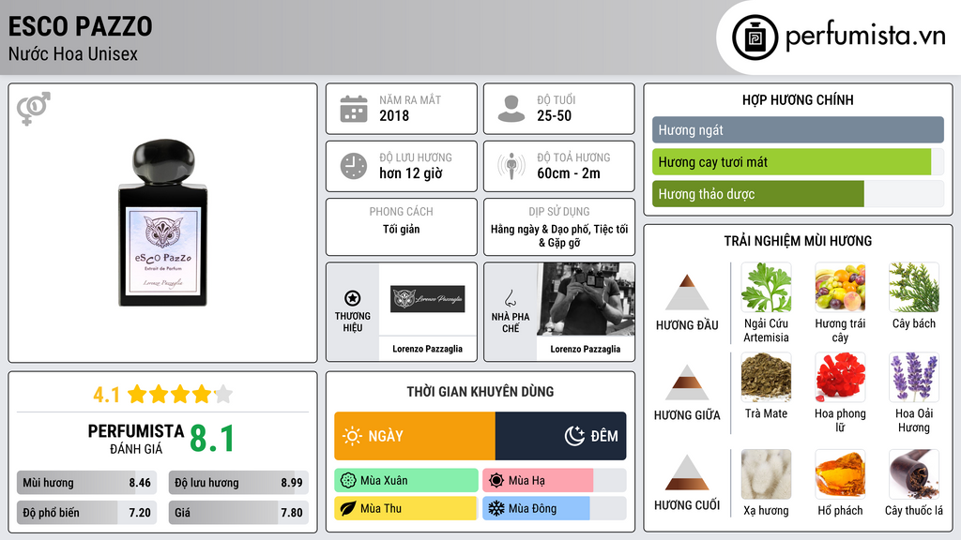Click the THỜI GIAN KHUYÊN DÙNG heading
Image resolution: width=961 pixels, height=540 pixels.
point(480,392)
